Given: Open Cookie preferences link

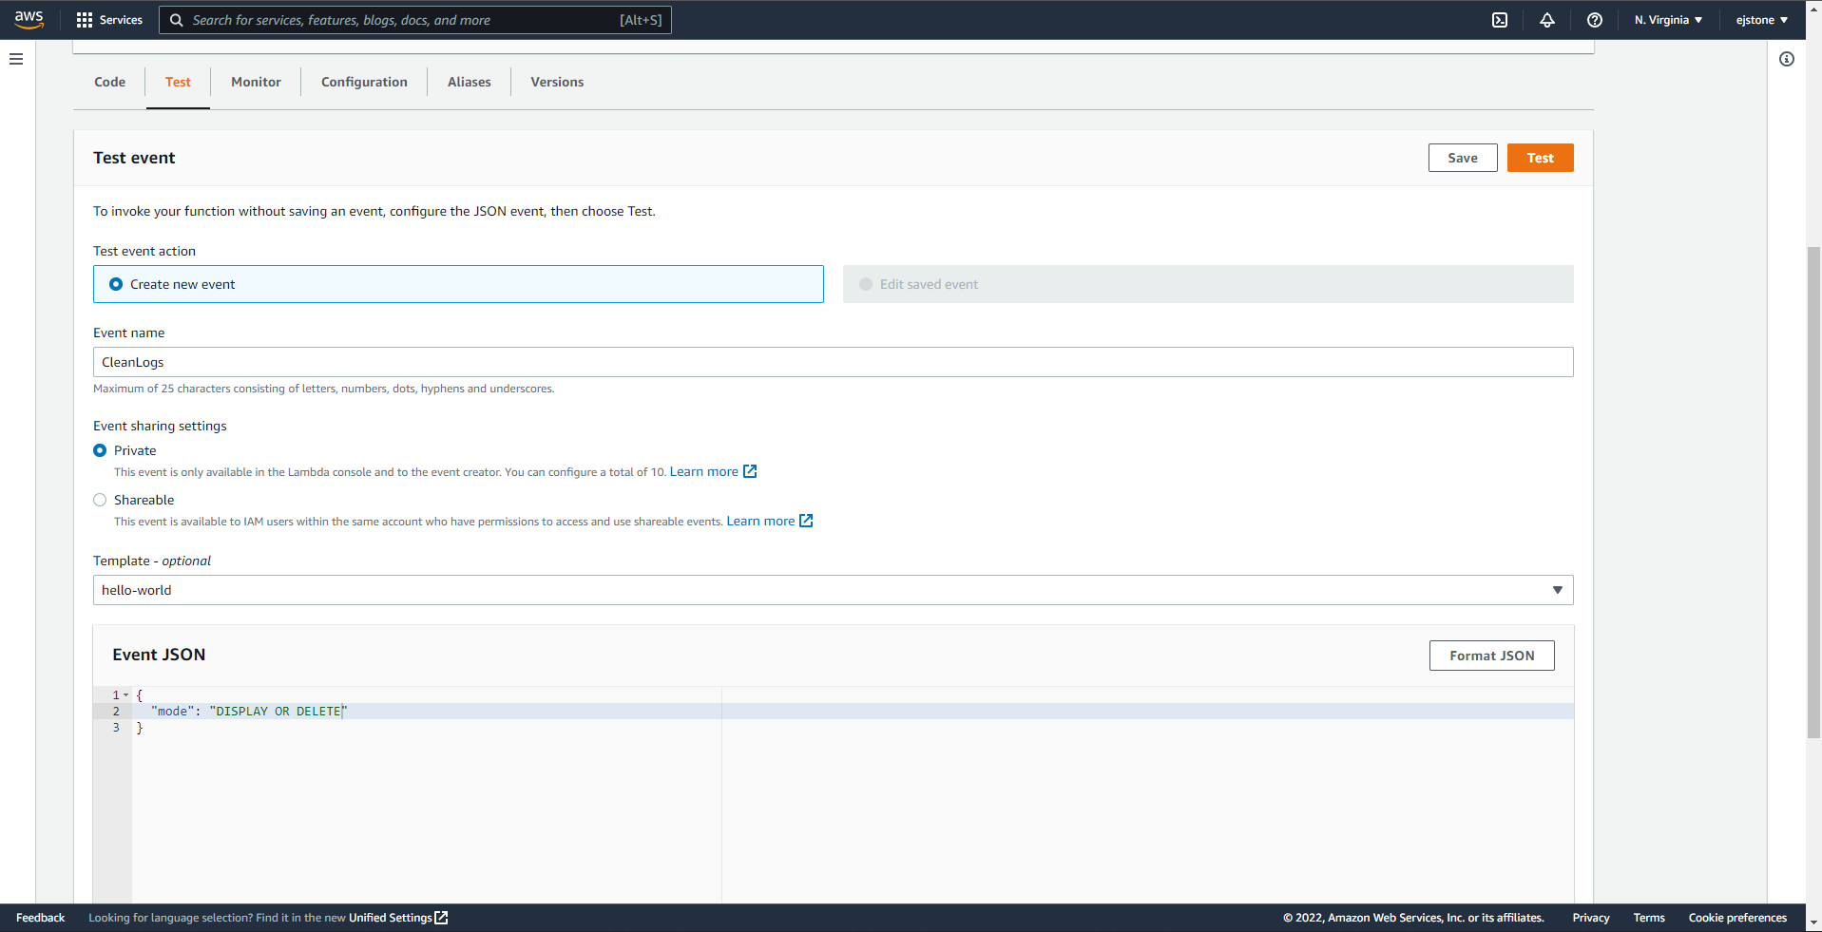Looking at the screenshot, I should pyautogui.click(x=1737, y=918).
